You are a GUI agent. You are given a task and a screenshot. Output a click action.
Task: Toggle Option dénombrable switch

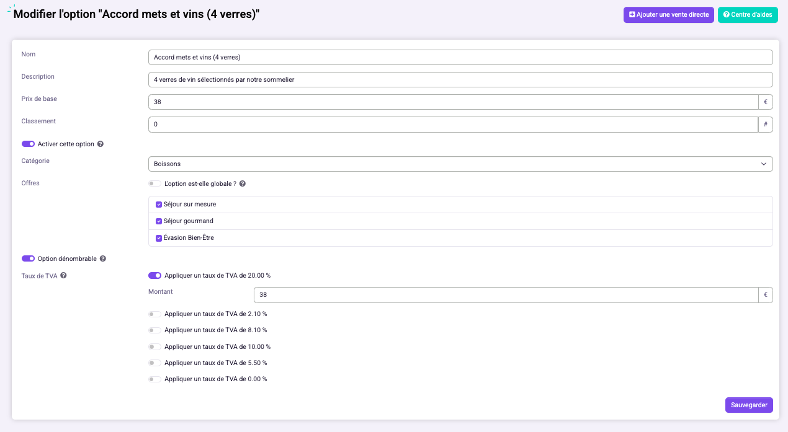coord(28,258)
